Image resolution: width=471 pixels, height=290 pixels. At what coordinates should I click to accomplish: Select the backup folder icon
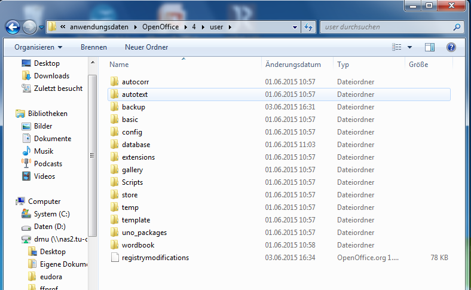point(115,107)
